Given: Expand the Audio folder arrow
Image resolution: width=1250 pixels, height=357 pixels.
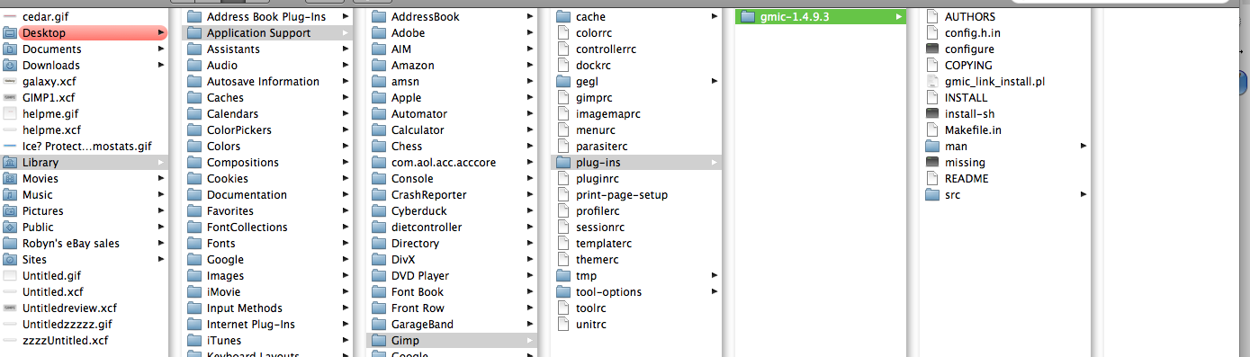Looking at the screenshot, I should (346, 66).
